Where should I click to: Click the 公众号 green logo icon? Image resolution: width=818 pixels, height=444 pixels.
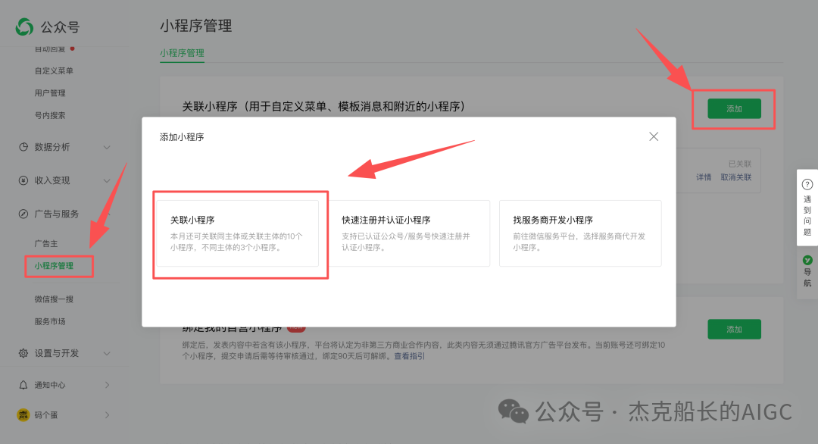tap(24, 27)
